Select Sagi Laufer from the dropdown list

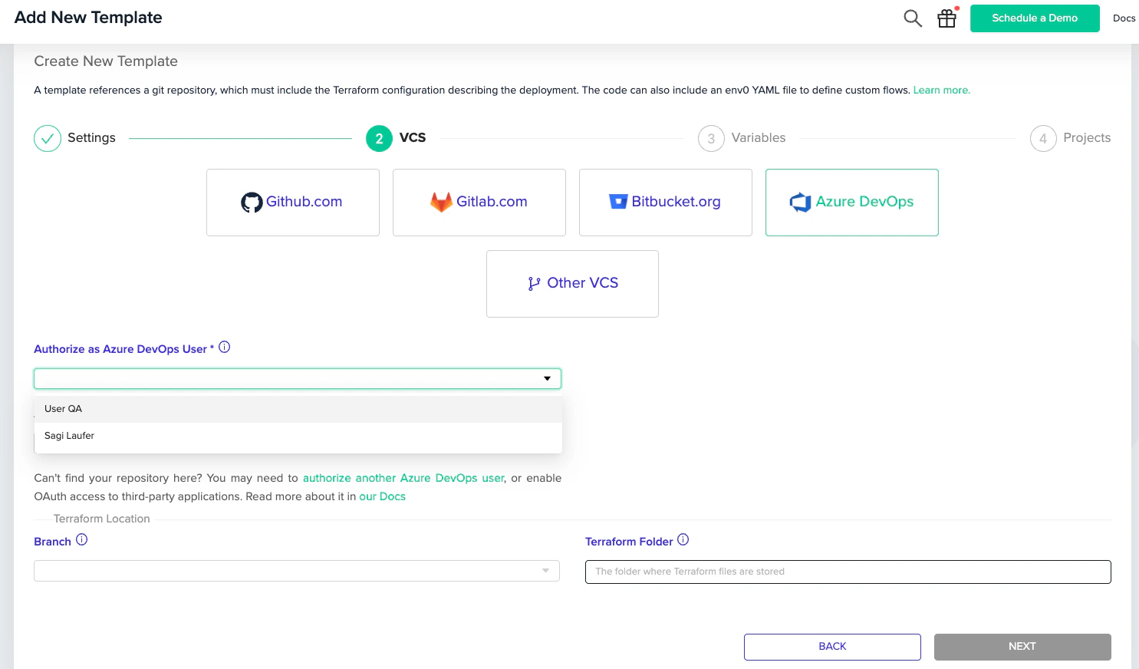tap(298, 436)
